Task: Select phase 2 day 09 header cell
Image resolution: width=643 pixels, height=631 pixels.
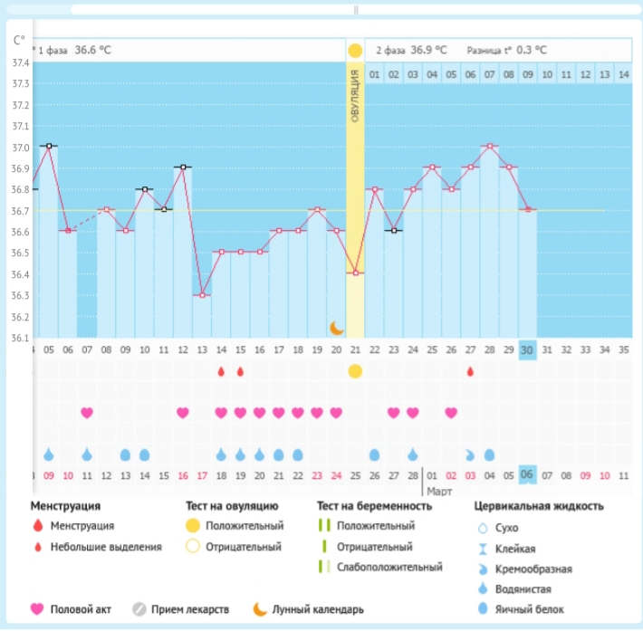Action: point(527,74)
